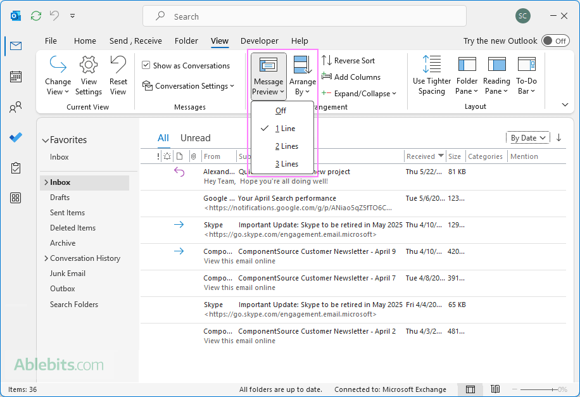Image resolution: width=580 pixels, height=397 pixels.
Task: Sort by the Received column header
Action: (425, 156)
